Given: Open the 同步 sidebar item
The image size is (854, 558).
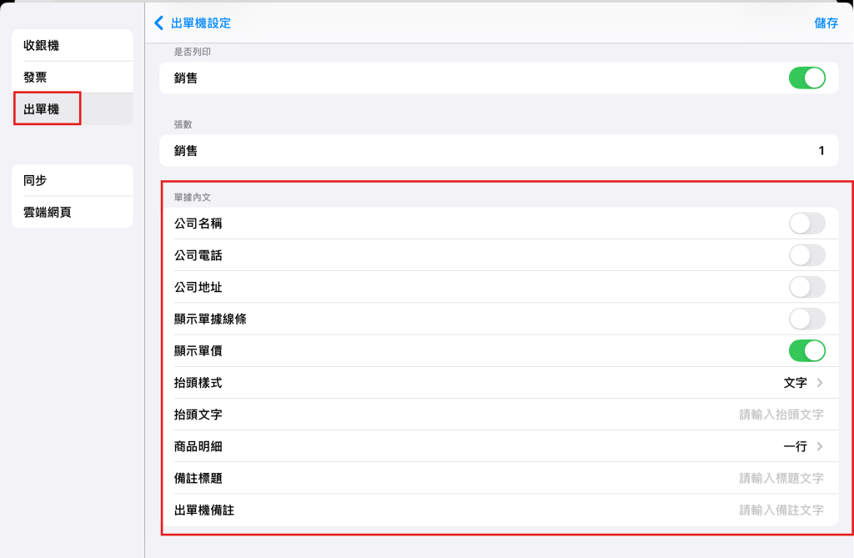Looking at the screenshot, I should (72, 180).
